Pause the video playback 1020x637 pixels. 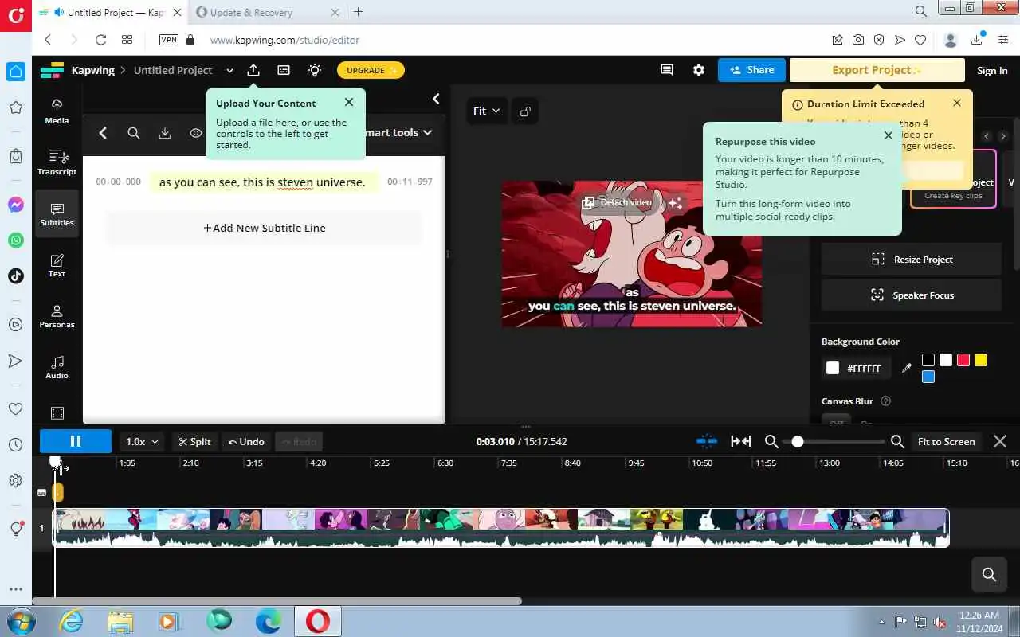[x=76, y=441]
